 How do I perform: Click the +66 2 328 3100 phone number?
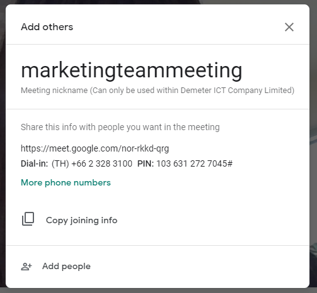(x=101, y=163)
